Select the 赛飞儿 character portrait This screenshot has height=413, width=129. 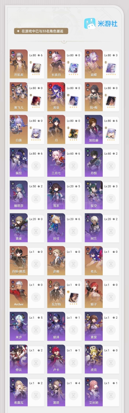pyautogui.click(x=19, y=96)
